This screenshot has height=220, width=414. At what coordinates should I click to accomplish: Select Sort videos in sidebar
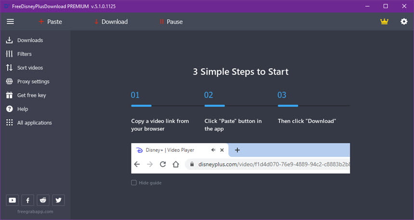[24, 68]
